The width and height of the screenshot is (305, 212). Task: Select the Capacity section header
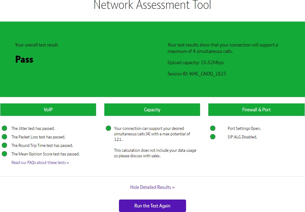coord(152,109)
